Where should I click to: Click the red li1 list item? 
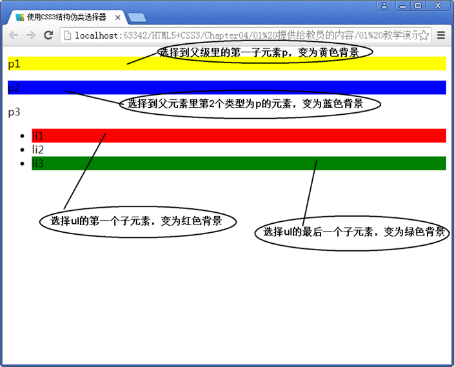(239, 135)
